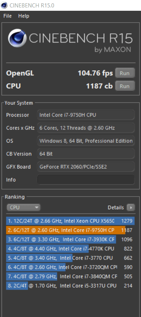Image resolution: width=141 pixels, height=317 pixels.
Task: Click the Cinema 4D sphere logo
Action: point(17,38)
